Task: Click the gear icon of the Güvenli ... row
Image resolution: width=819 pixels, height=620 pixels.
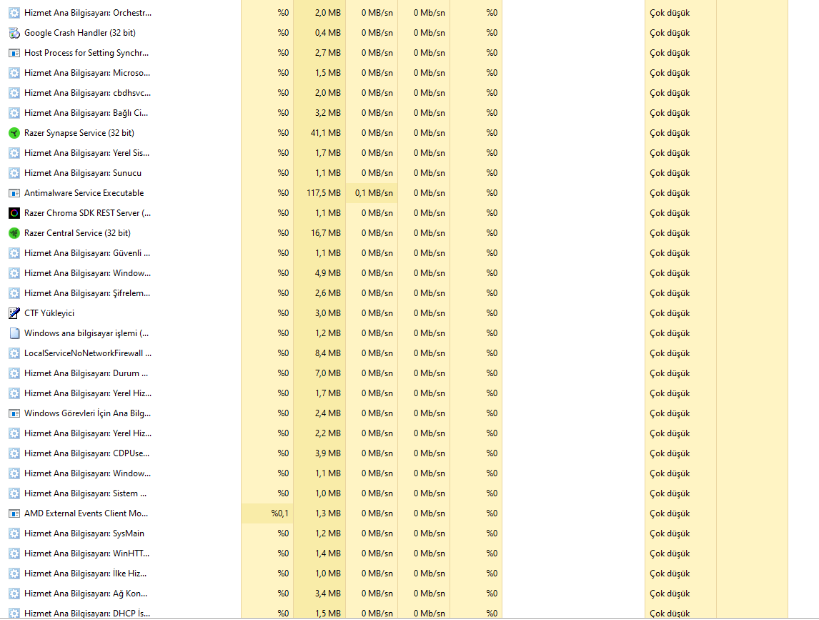Action: (x=14, y=253)
